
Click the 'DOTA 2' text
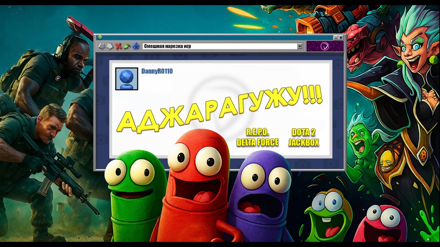click(x=304, y=132)
